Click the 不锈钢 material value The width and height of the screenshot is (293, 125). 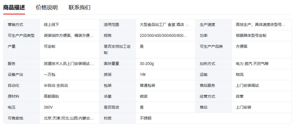coord(145,118)
